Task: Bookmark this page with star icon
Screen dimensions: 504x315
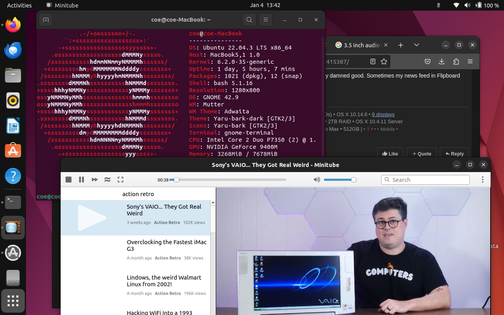Action: point(384,61)
